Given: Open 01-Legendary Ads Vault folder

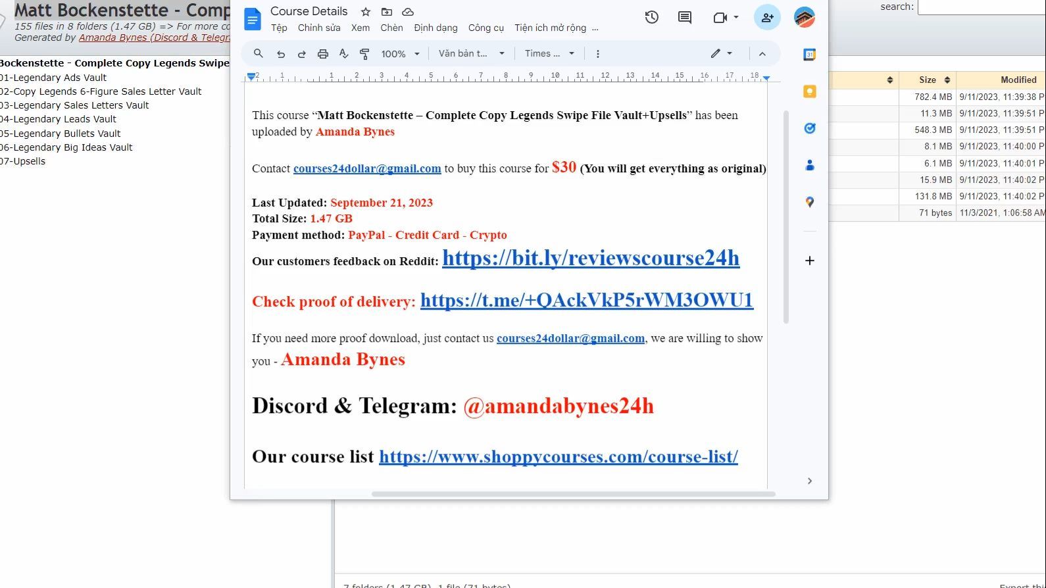Looking at the screenshot, I should (54, 78).
